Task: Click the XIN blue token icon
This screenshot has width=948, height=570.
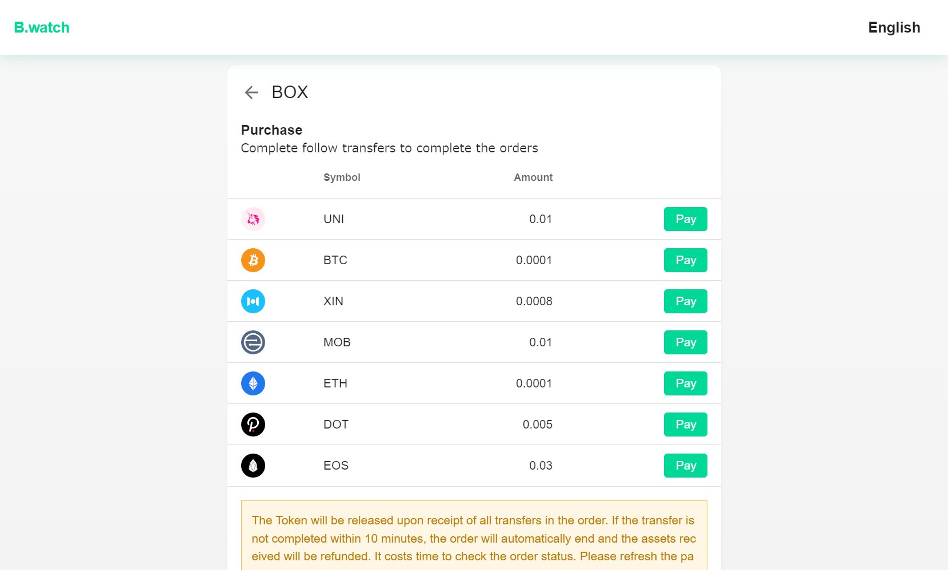Action: click(x=253, y=301)
